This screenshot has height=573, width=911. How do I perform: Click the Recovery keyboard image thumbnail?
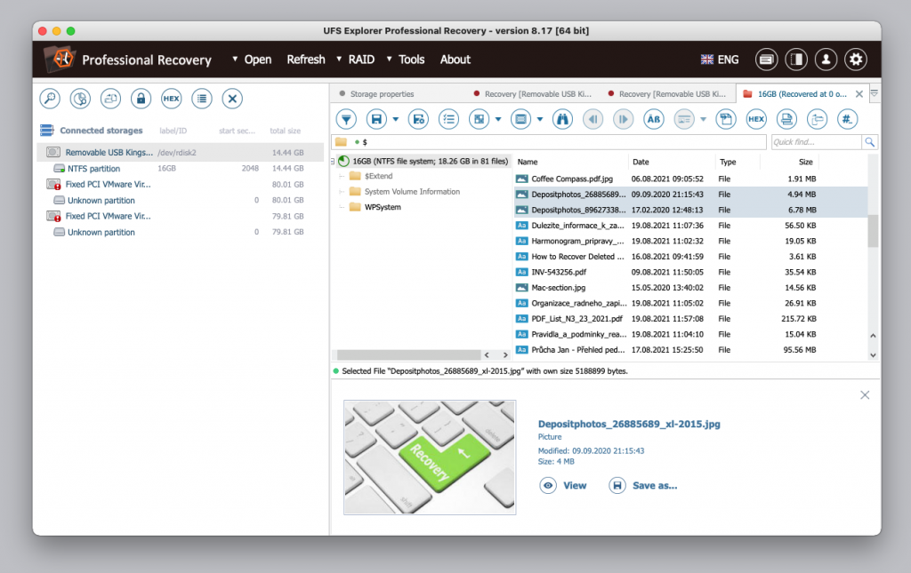coord(430,457)
